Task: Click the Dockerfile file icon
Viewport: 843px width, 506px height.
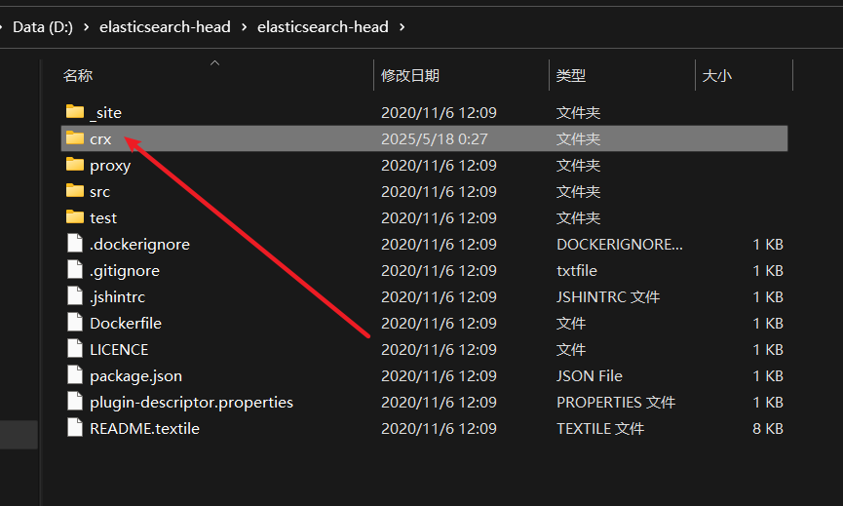Action: 75,322
